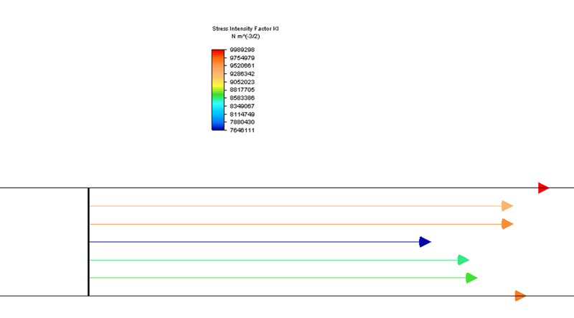The width and height of the screenshot is (574, 318).
Task: Select the lower green arrowhead
Action: click(x=471, y=278)
